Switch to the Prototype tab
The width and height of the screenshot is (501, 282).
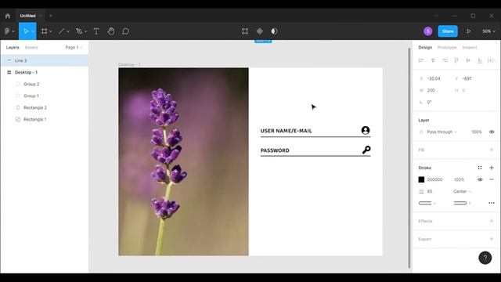click(447, 47)
